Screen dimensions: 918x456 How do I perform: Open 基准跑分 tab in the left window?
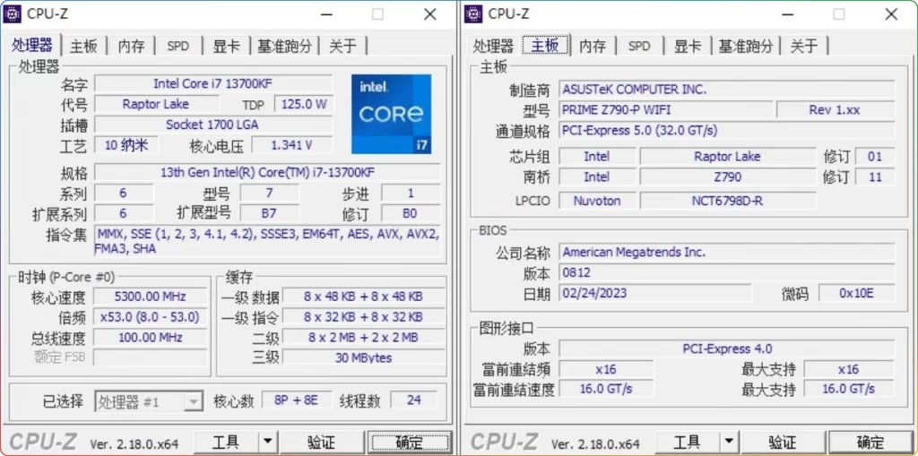pos(285,46)
